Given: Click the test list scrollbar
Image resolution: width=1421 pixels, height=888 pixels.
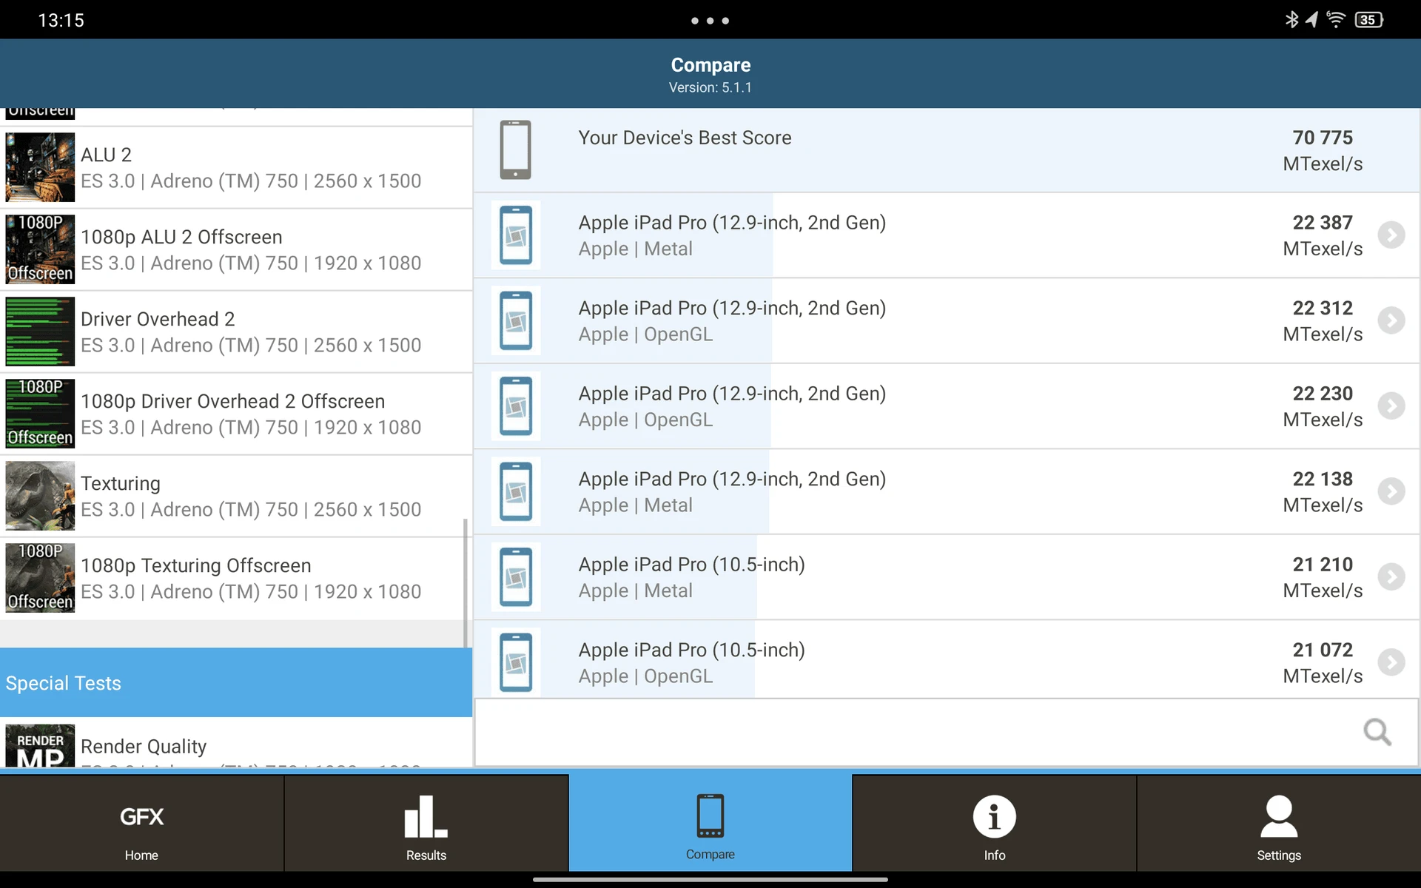Looking at the screenshot, I should (x=466, y=583).
